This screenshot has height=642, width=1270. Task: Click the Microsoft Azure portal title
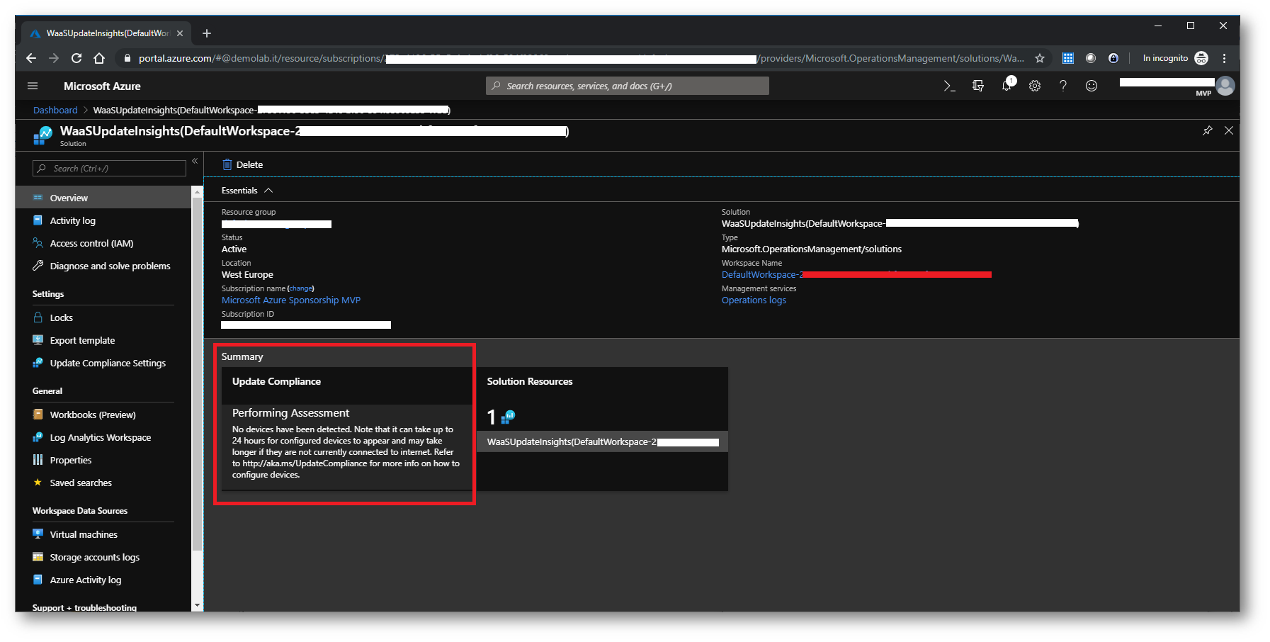(102, 86)
